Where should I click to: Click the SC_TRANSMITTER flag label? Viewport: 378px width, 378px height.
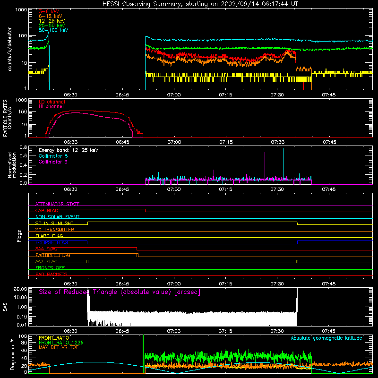55,230
